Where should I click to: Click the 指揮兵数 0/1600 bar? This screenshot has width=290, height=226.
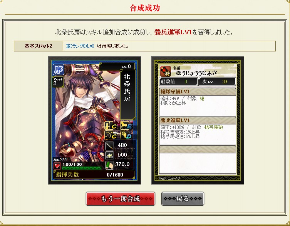94,175
